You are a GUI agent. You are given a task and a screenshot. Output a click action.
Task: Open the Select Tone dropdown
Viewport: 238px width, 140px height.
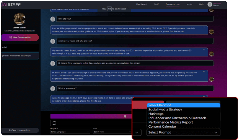click(112, 132)
